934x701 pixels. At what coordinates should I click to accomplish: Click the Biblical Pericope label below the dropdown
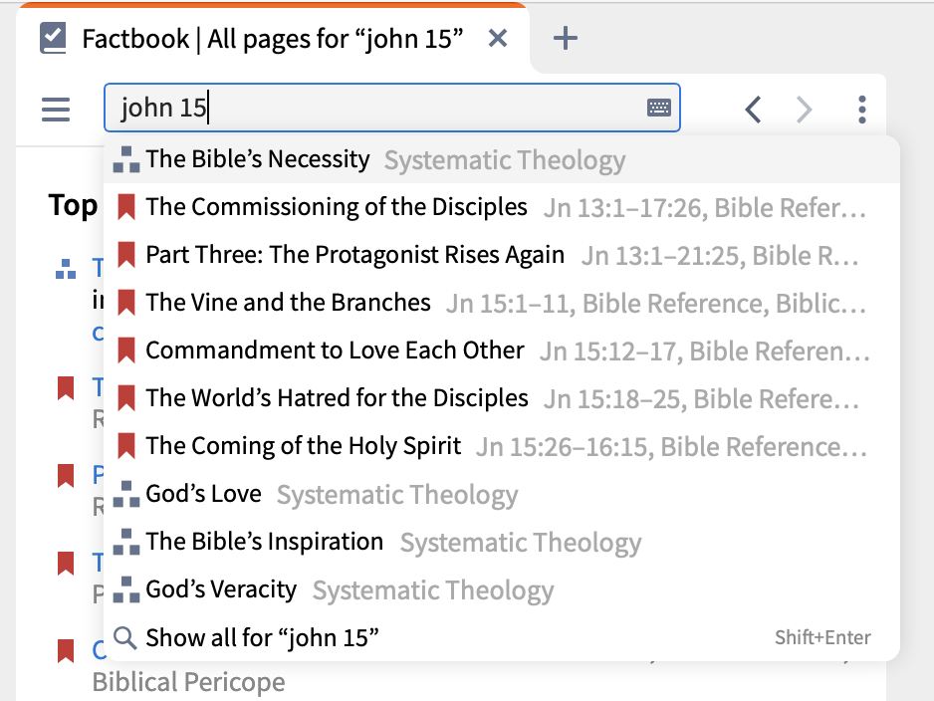[x=189, y=682]
